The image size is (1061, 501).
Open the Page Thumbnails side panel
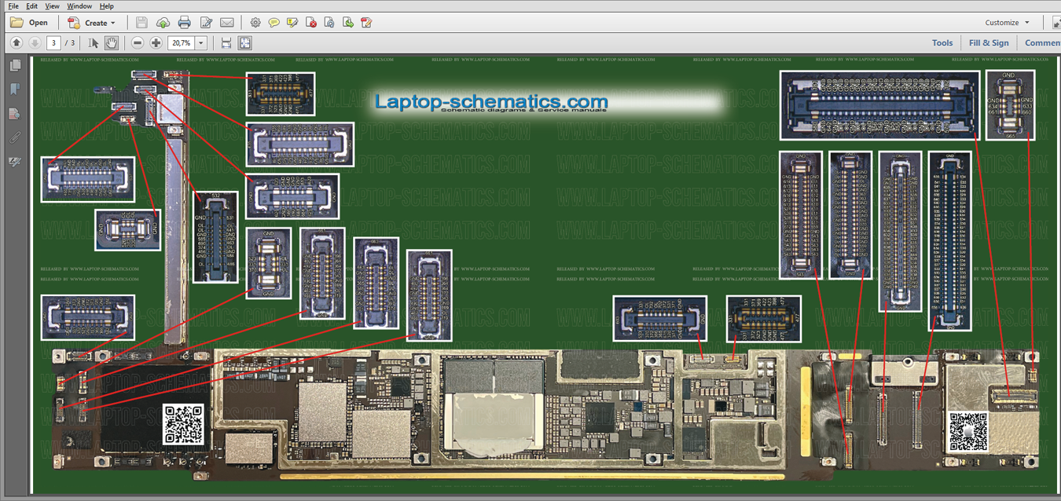coord(15,66)
